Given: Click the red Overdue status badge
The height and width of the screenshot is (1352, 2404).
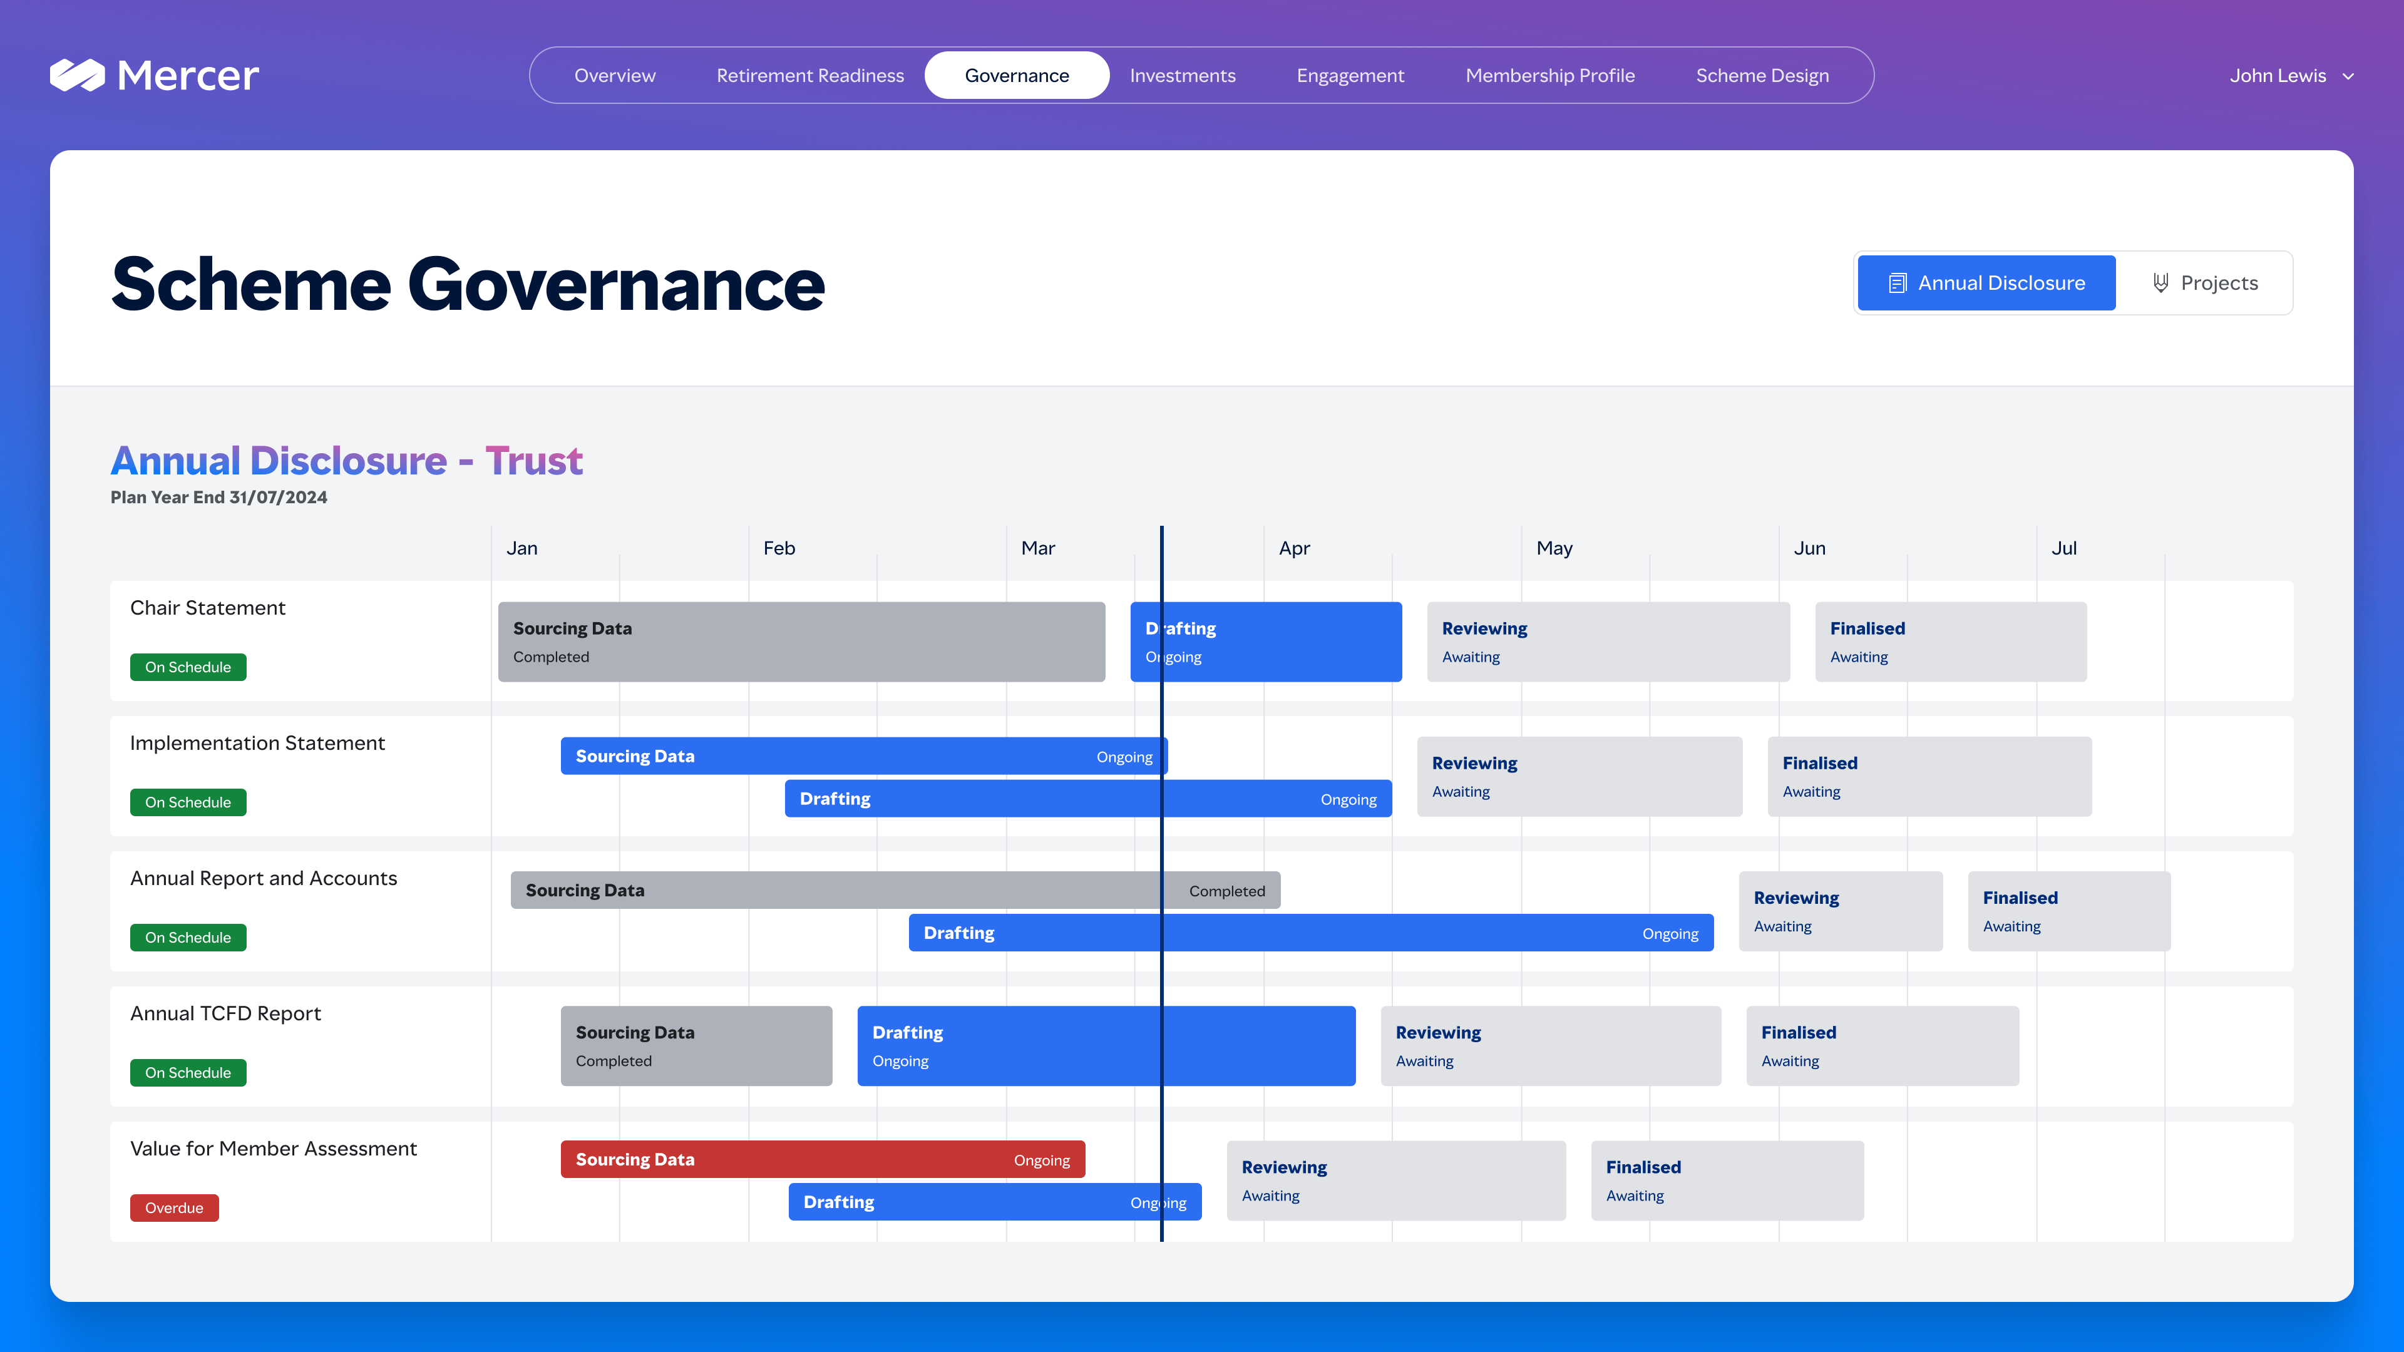Looking at the screenshot, I should tap(175, 1207).
